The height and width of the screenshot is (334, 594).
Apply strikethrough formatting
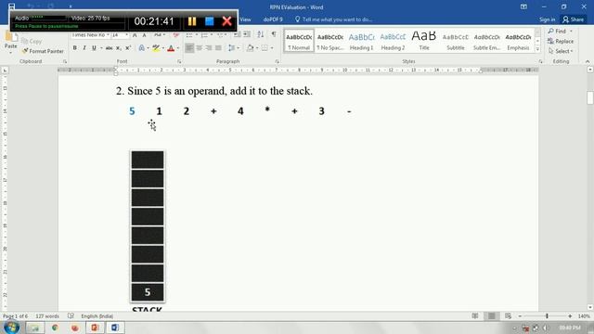pyautogui.click(x=109, y=48)
